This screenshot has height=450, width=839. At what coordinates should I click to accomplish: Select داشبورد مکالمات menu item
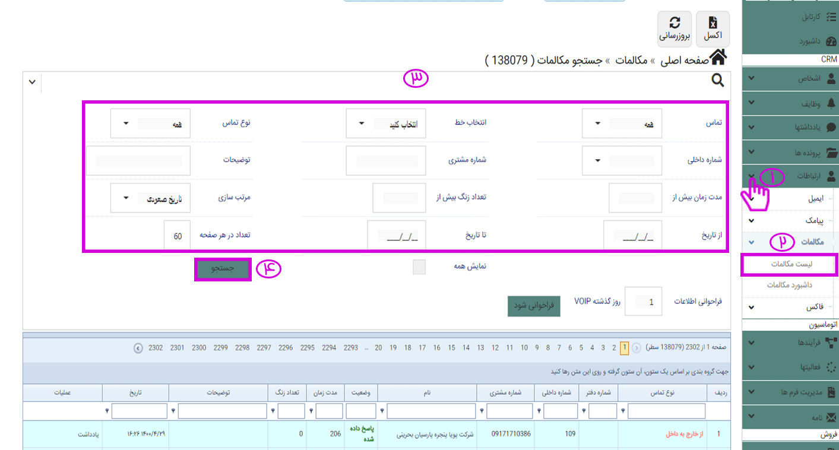point(789,286)
